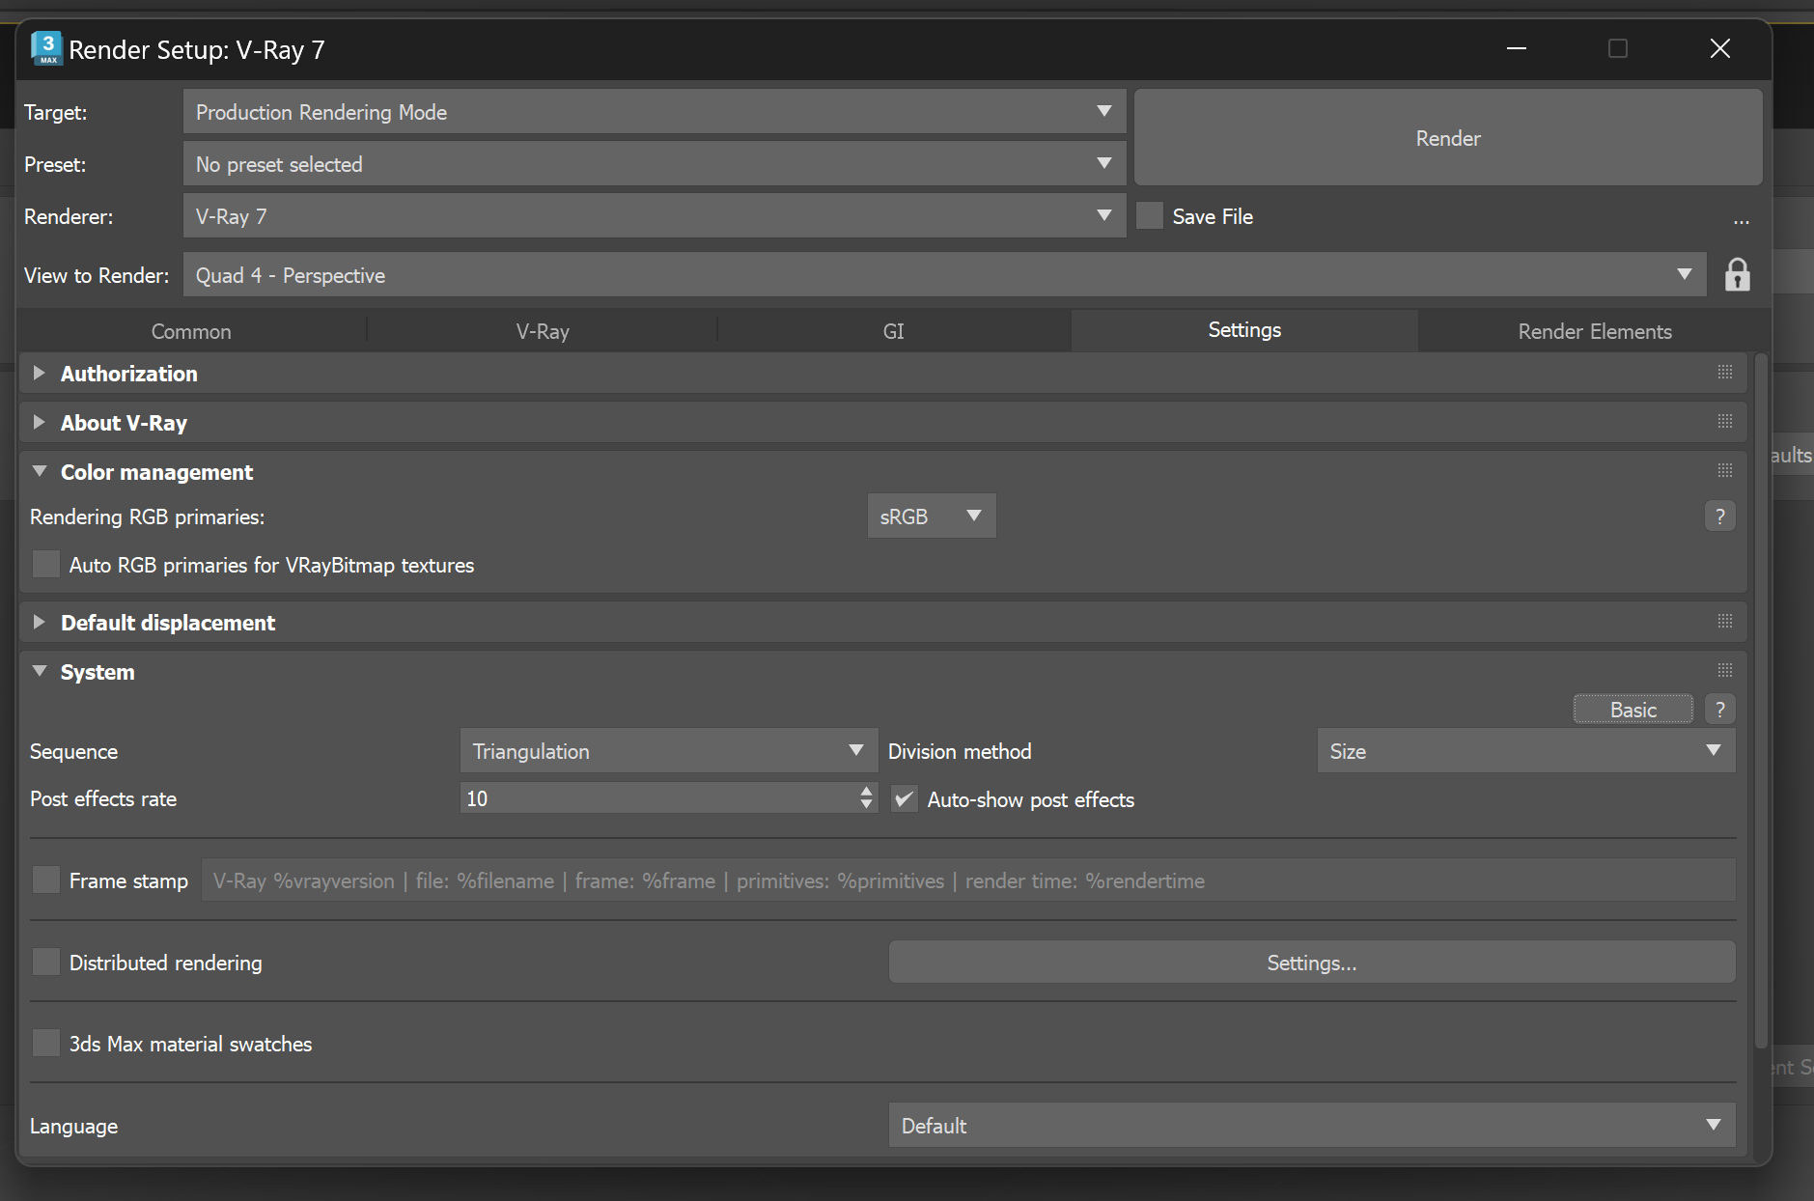
Task: Switch to the V-Ray tab
Action: [x=543, y=331]
